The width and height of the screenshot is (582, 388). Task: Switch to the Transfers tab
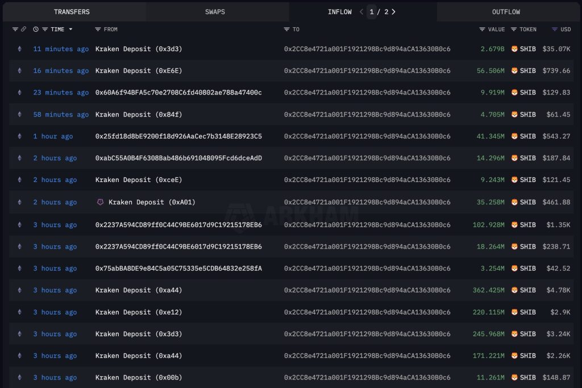72,12
